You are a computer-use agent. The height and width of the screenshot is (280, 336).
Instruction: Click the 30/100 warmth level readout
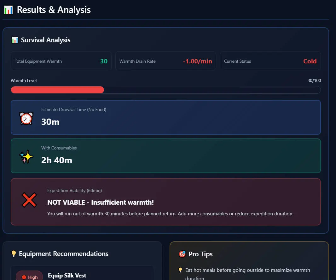(314, 81)
